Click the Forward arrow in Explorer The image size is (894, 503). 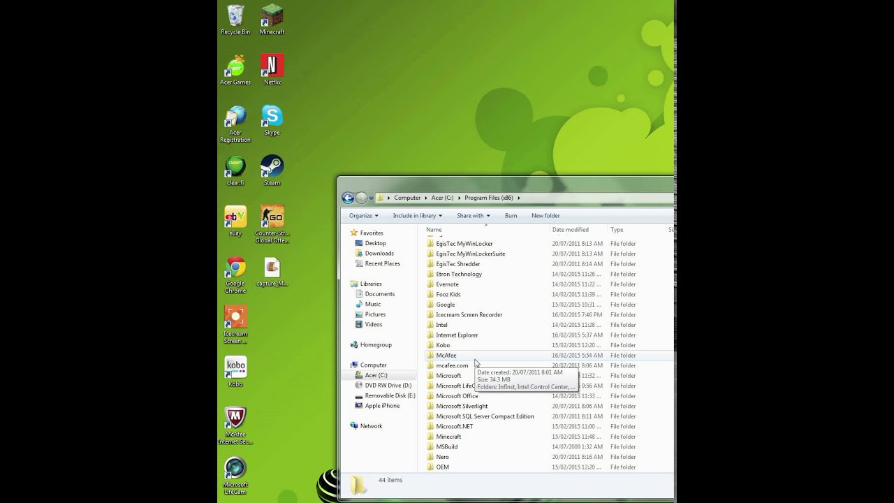coord(361,198)
